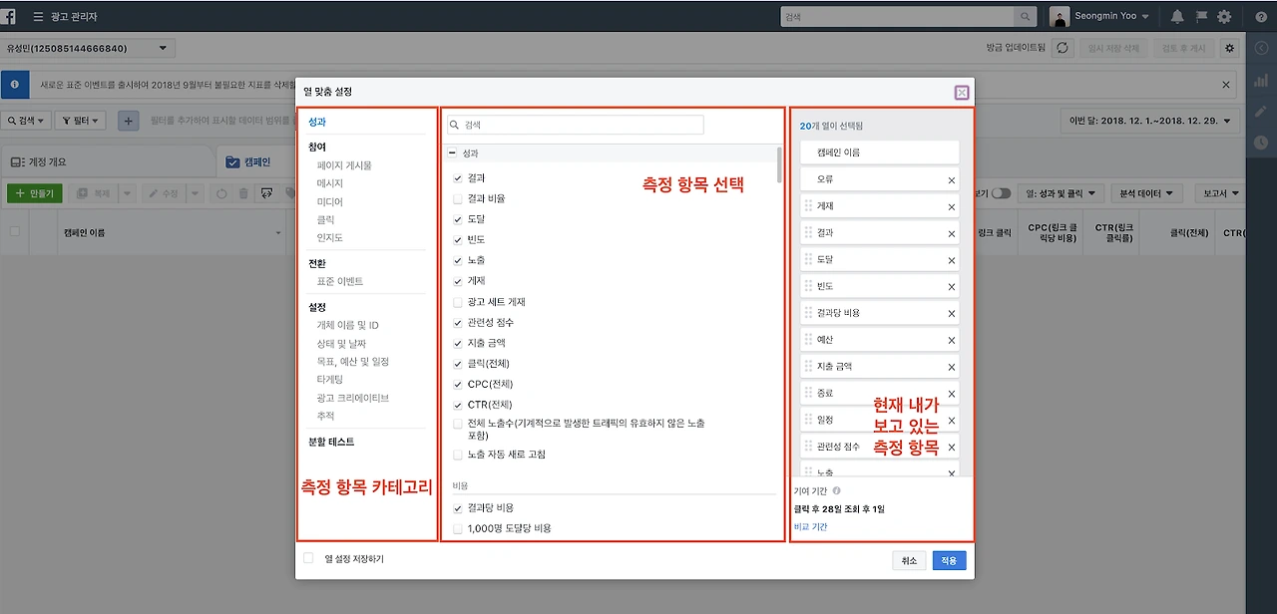Screen dimensions: 1277x614
Task: Select 표준 이벤트 category
Action: [340, 282]
